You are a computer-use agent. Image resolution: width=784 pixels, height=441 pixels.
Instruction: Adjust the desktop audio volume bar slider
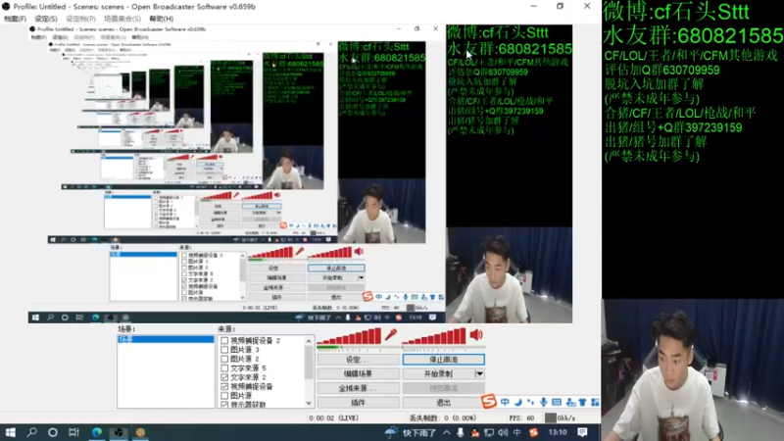[x=434, y=336]
